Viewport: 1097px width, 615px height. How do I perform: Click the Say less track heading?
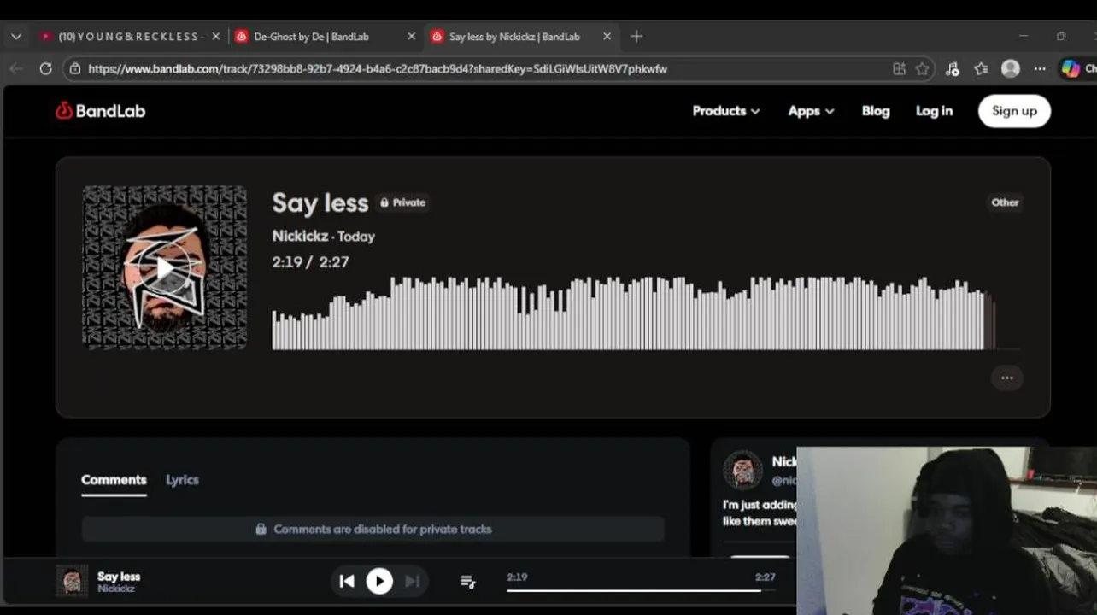[320, 202]
